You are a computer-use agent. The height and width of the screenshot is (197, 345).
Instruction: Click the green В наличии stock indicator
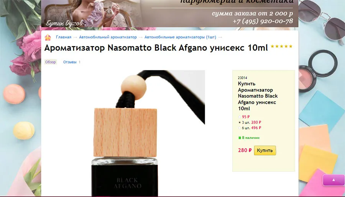click(249, 138)
